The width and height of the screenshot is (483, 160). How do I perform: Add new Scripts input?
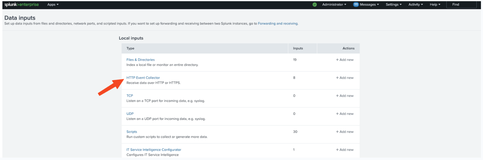tap(345, 132)
